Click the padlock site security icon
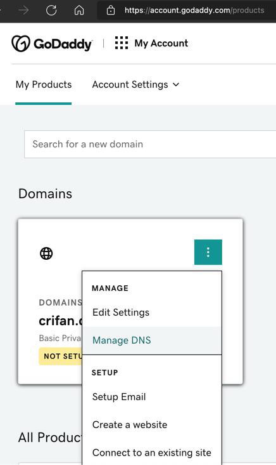This screenshot has height=465, width=276. click(111, 10)
